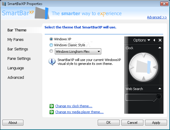170x130 pixels.
Task: Switch to the My Panes section
Action: [x=15, y=40]
